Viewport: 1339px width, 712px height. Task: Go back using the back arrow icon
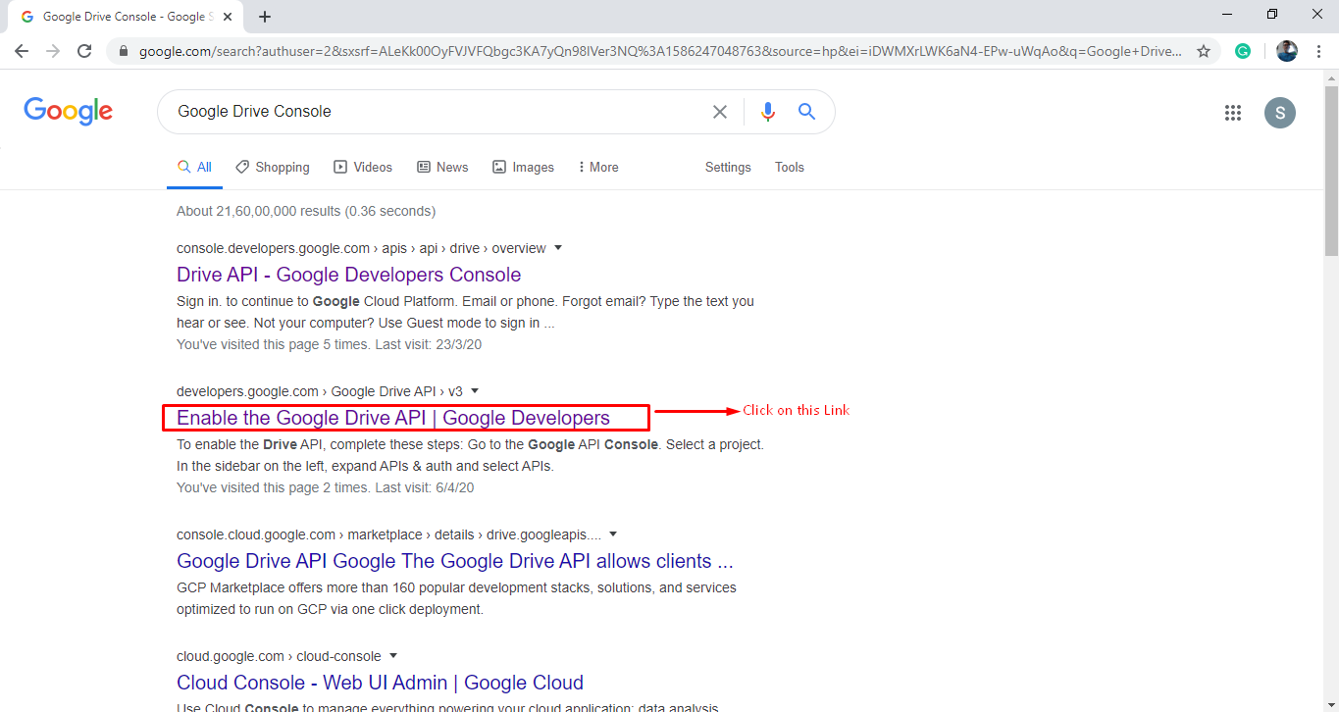22,50
